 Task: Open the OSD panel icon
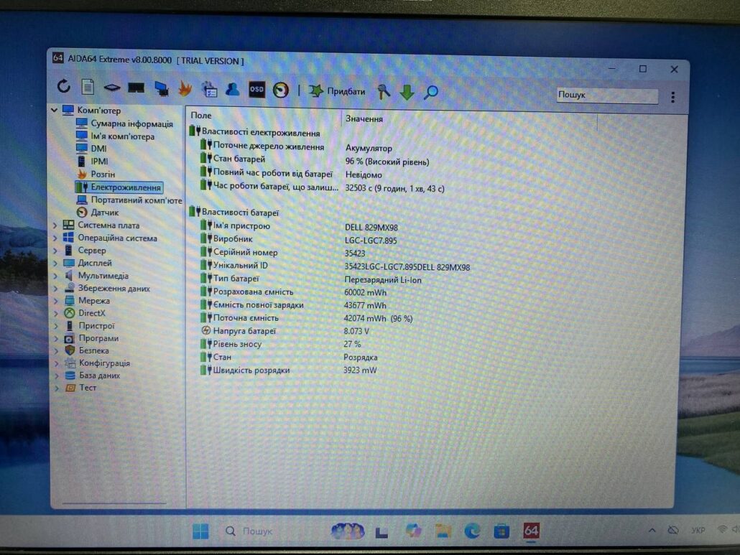pos(256,90)
